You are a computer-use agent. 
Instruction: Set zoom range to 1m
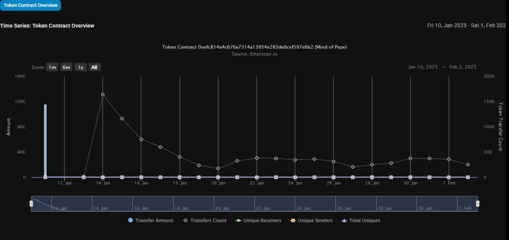point(52,67)
